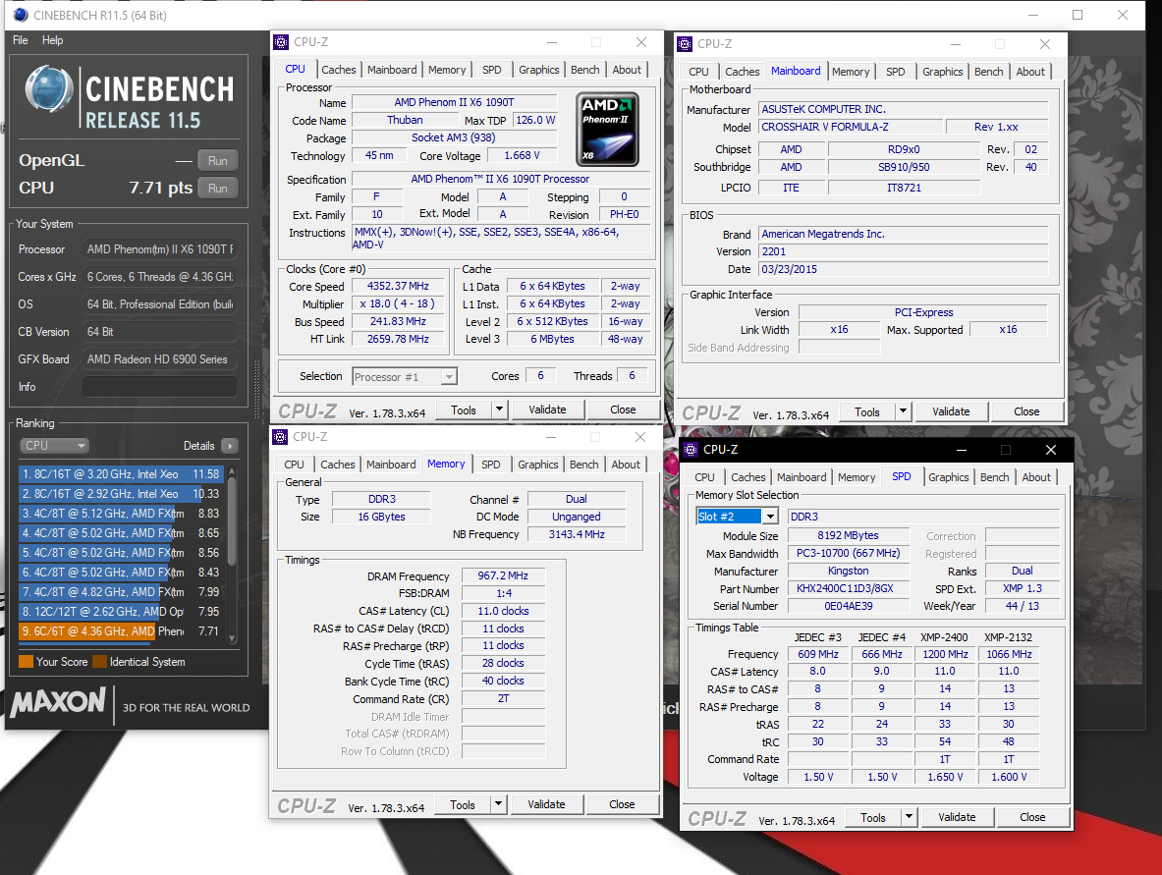Select ranking entry 1 Intel Xeon 11.58
The image size is (1162, 875).
(x=121, y=474)
